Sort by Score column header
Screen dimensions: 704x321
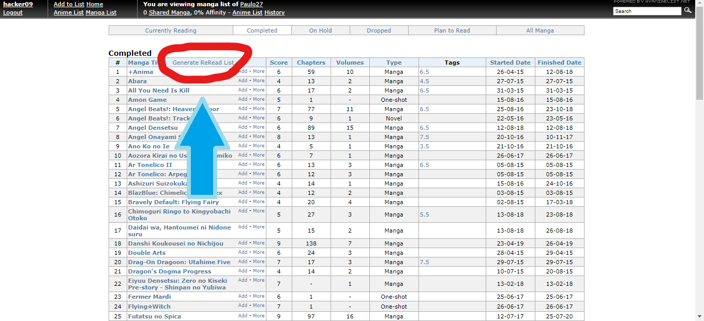279,63
